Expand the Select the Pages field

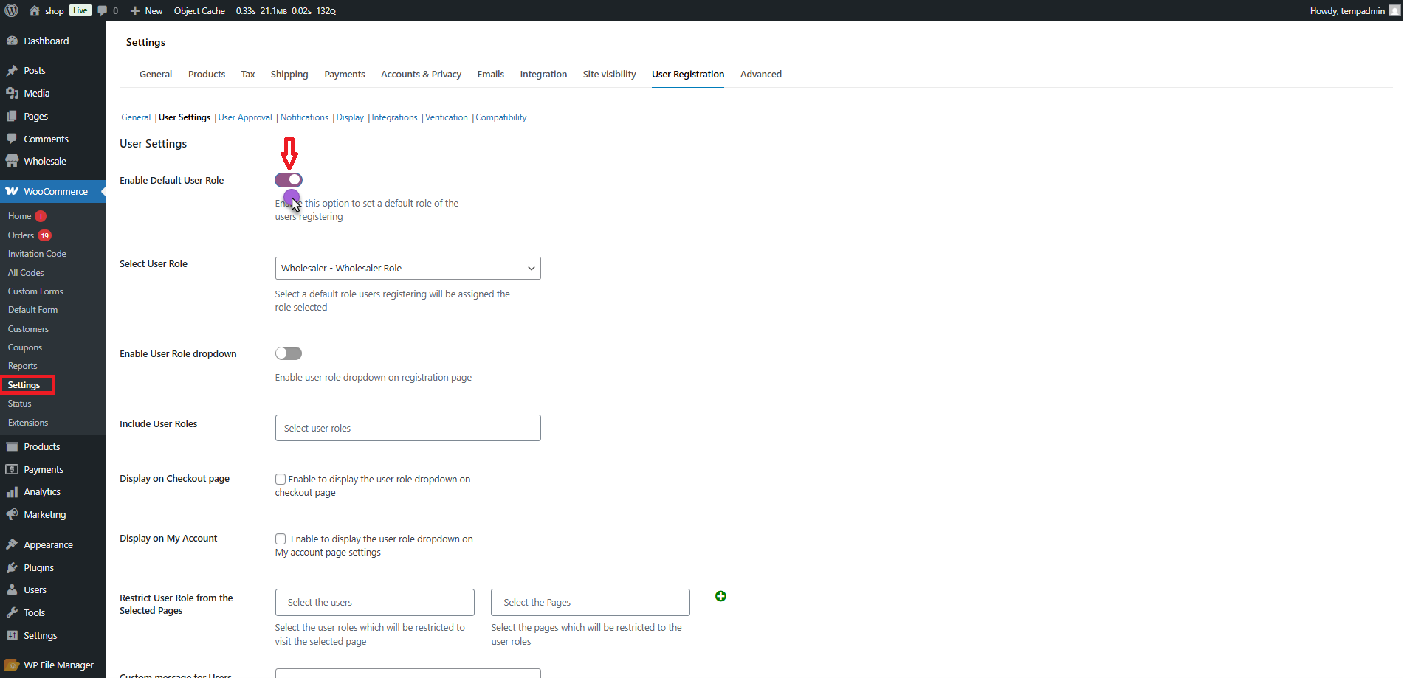click(x=589, y=602)
